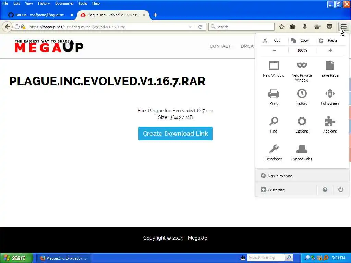Reload the current page

pos(200,27)
